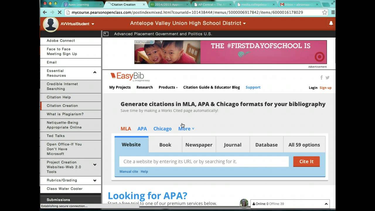Image resolution: width=375 pixels, height=211 pixels.
Task: Bookmark this page with the star icon
Action: click(325, 12)
